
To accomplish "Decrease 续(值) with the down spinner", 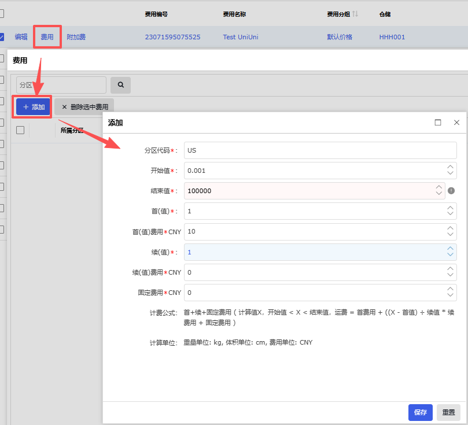I will 450,255.
